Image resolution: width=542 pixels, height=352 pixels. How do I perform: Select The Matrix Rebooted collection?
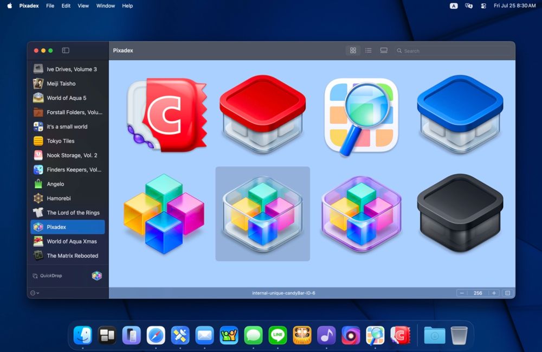pyautogui.click(x=68, y=255)
